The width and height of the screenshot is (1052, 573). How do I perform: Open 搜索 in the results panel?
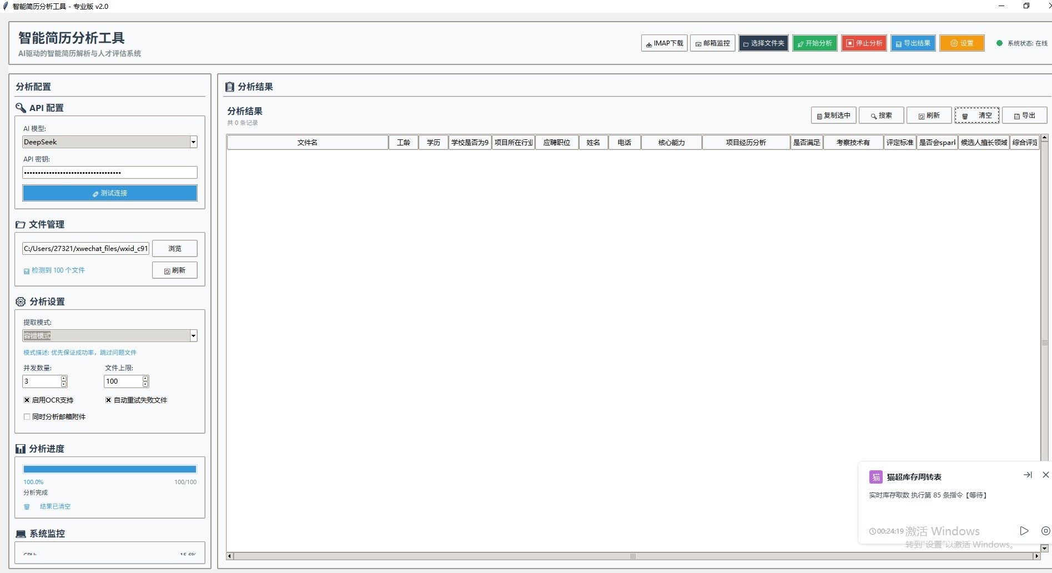(881, 115)
